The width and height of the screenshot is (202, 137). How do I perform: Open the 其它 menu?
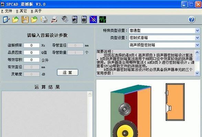coord(22,11)
